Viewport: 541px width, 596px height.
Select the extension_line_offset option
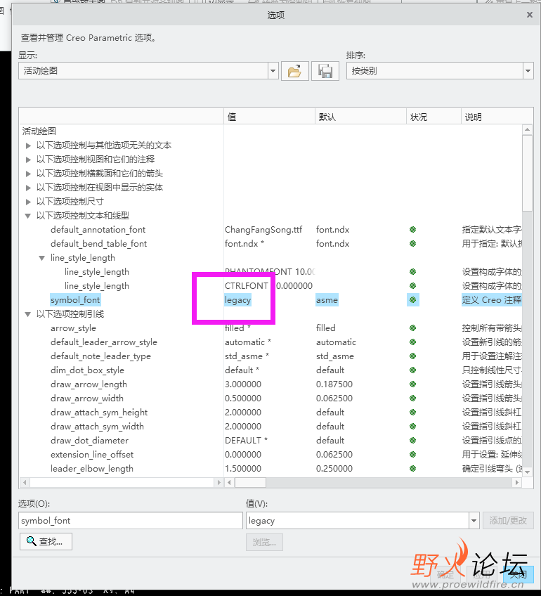92,455
